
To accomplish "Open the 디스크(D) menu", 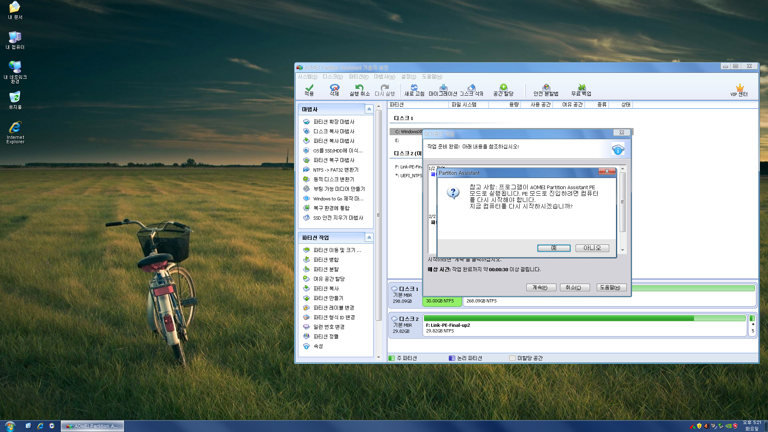I will click(333, 77).
